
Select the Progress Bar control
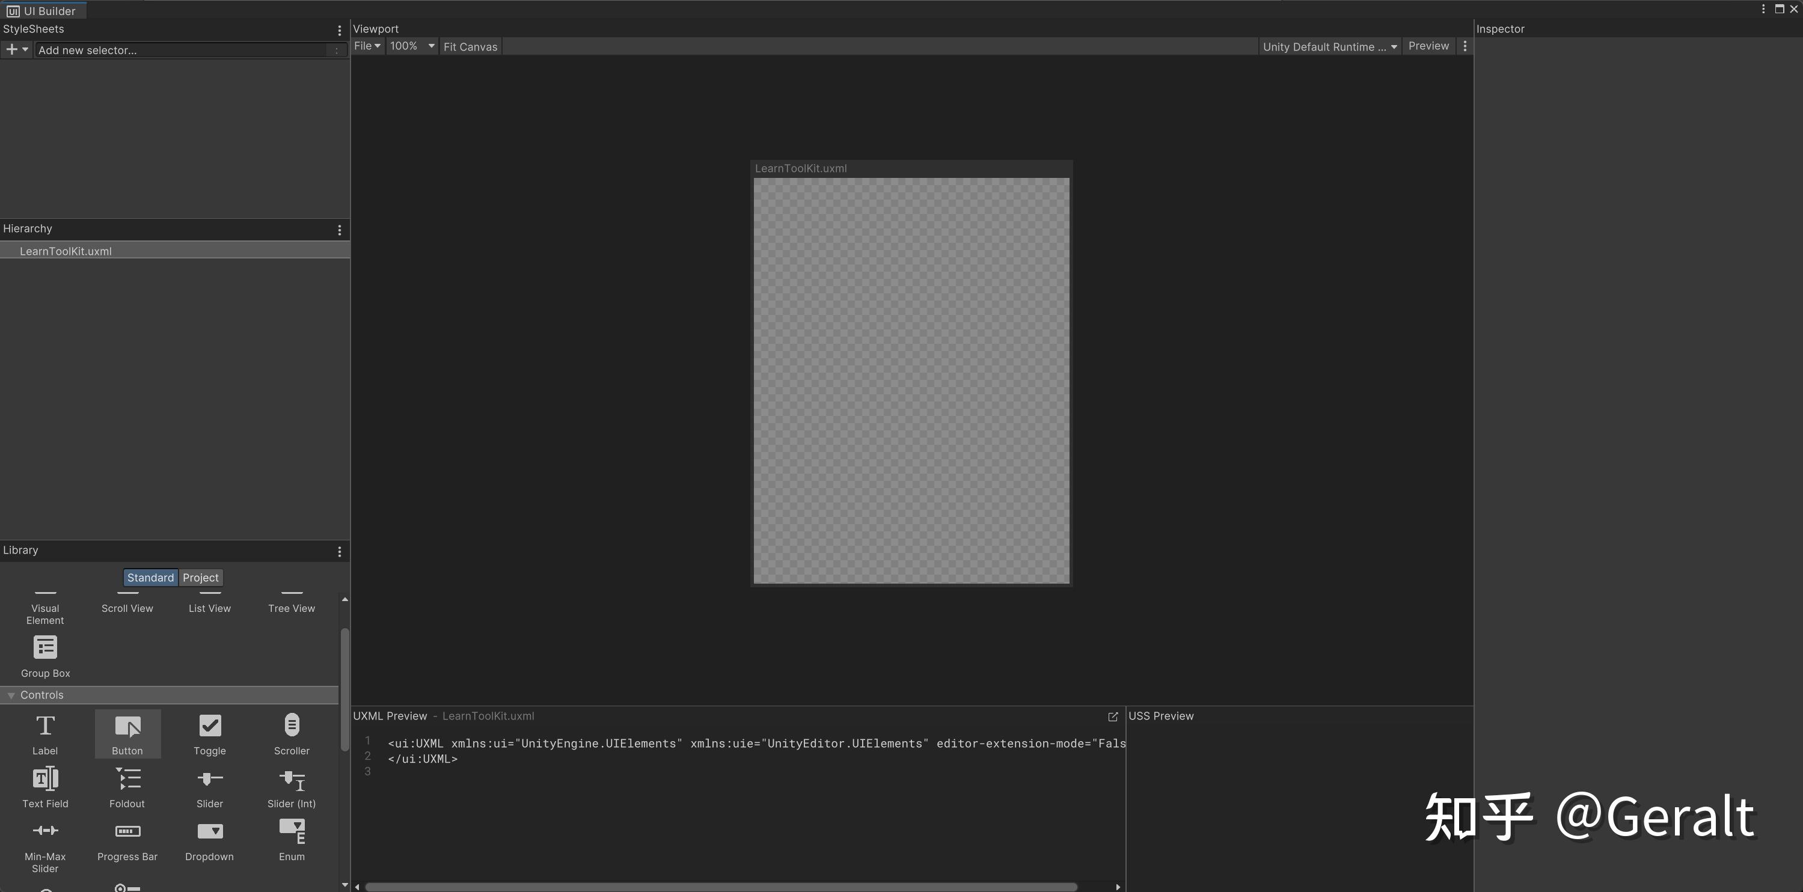coord(127,839)
